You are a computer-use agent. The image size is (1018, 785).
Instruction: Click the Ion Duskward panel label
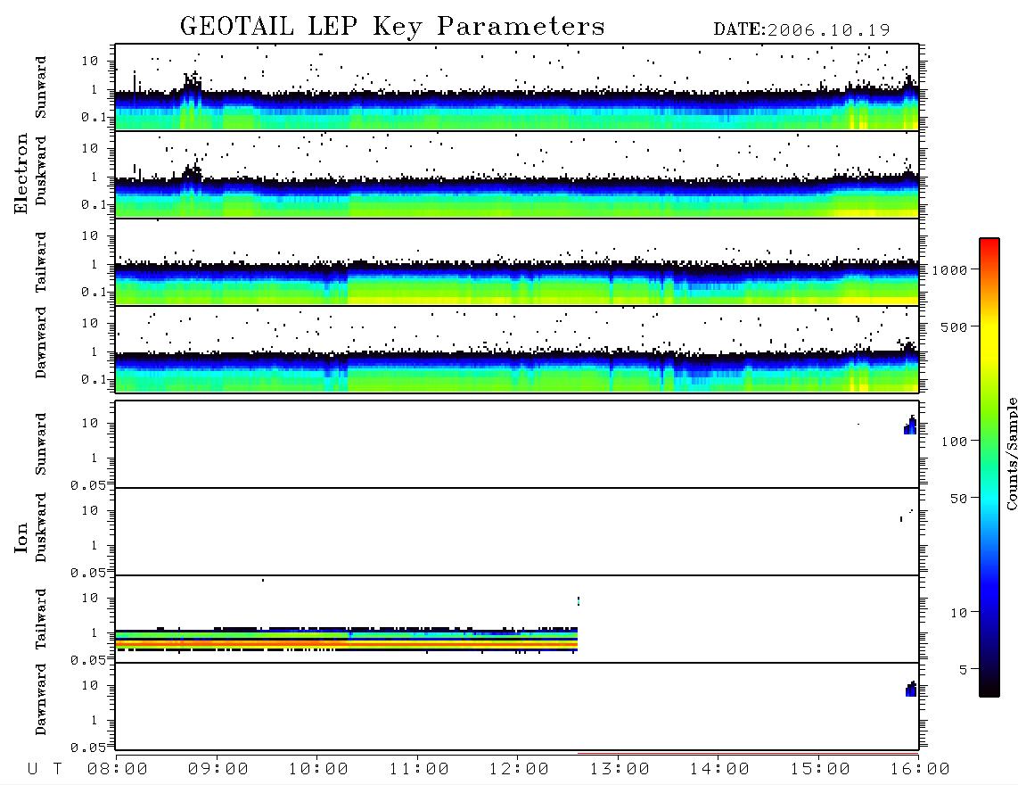[x=41, y=528]
